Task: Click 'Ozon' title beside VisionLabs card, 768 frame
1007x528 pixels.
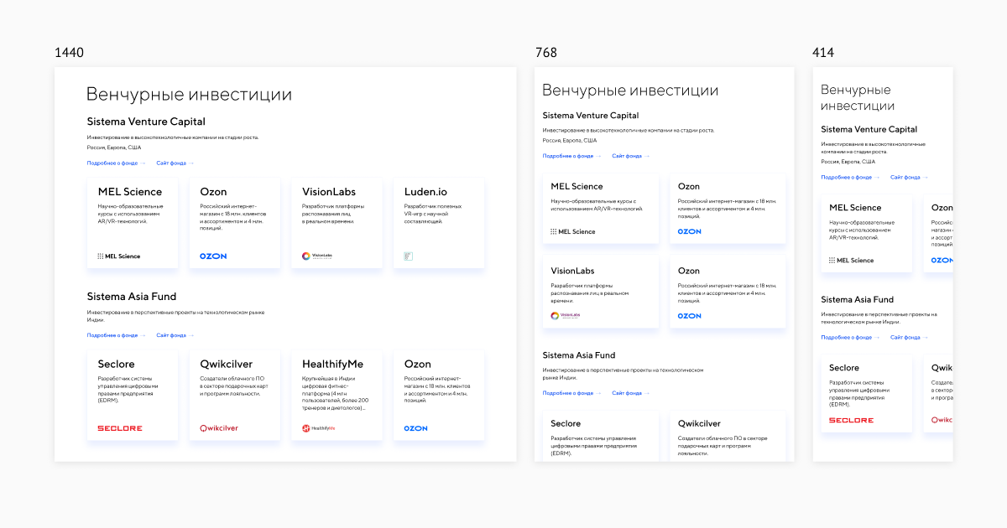Action: 689,271
